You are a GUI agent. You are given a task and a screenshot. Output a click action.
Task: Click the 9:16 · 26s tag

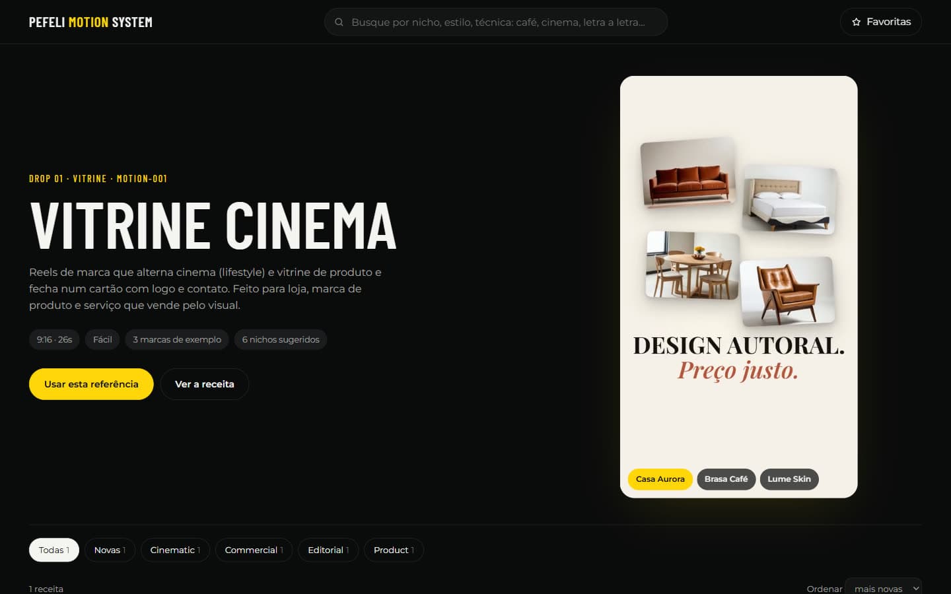54,339
